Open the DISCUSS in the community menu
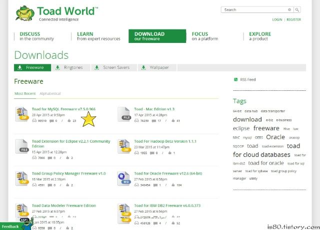 pyautogui.click(x=36, y=36)
